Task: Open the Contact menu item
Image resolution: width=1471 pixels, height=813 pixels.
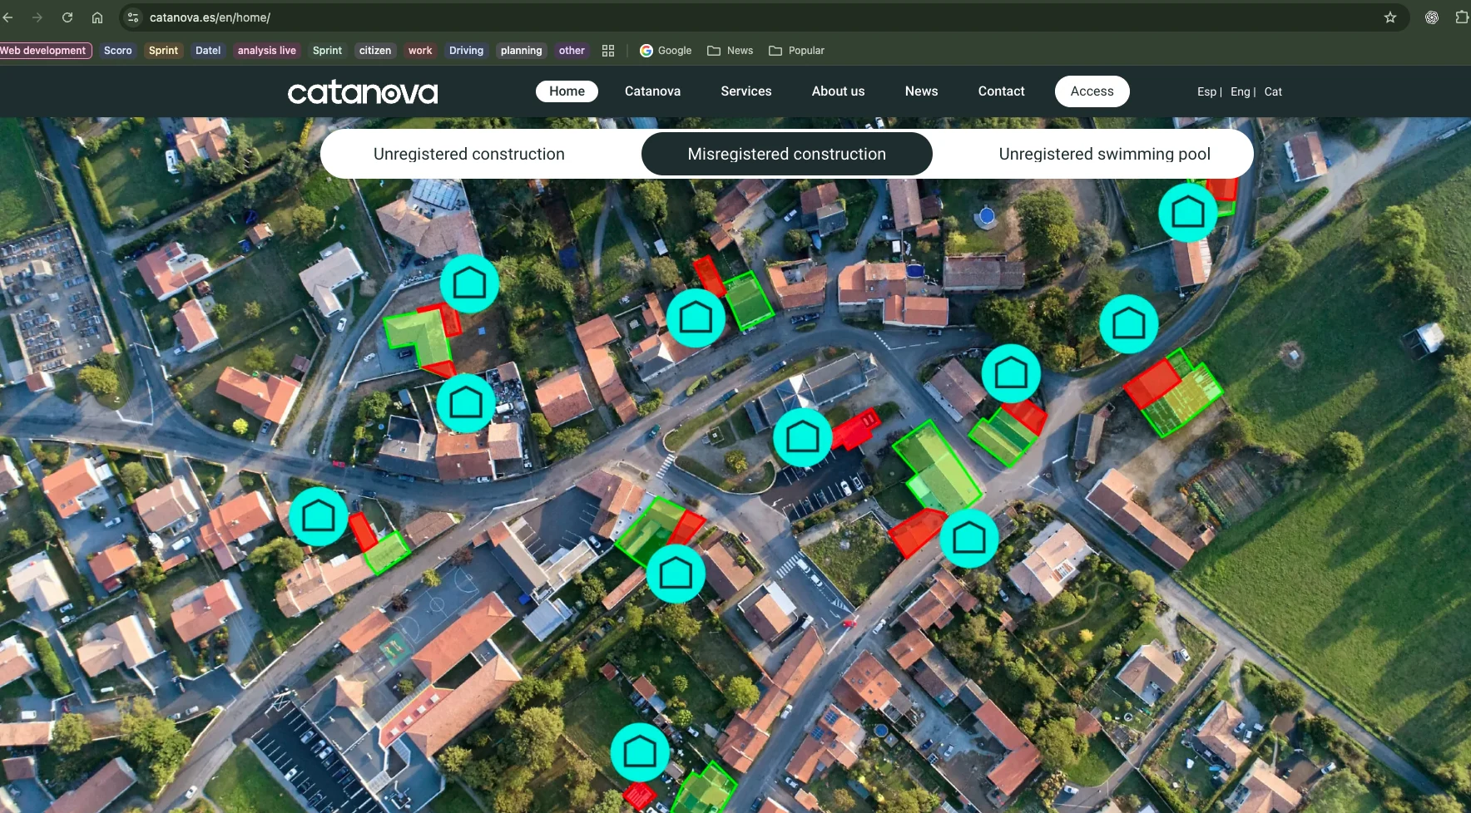Action: (1001, 91)
